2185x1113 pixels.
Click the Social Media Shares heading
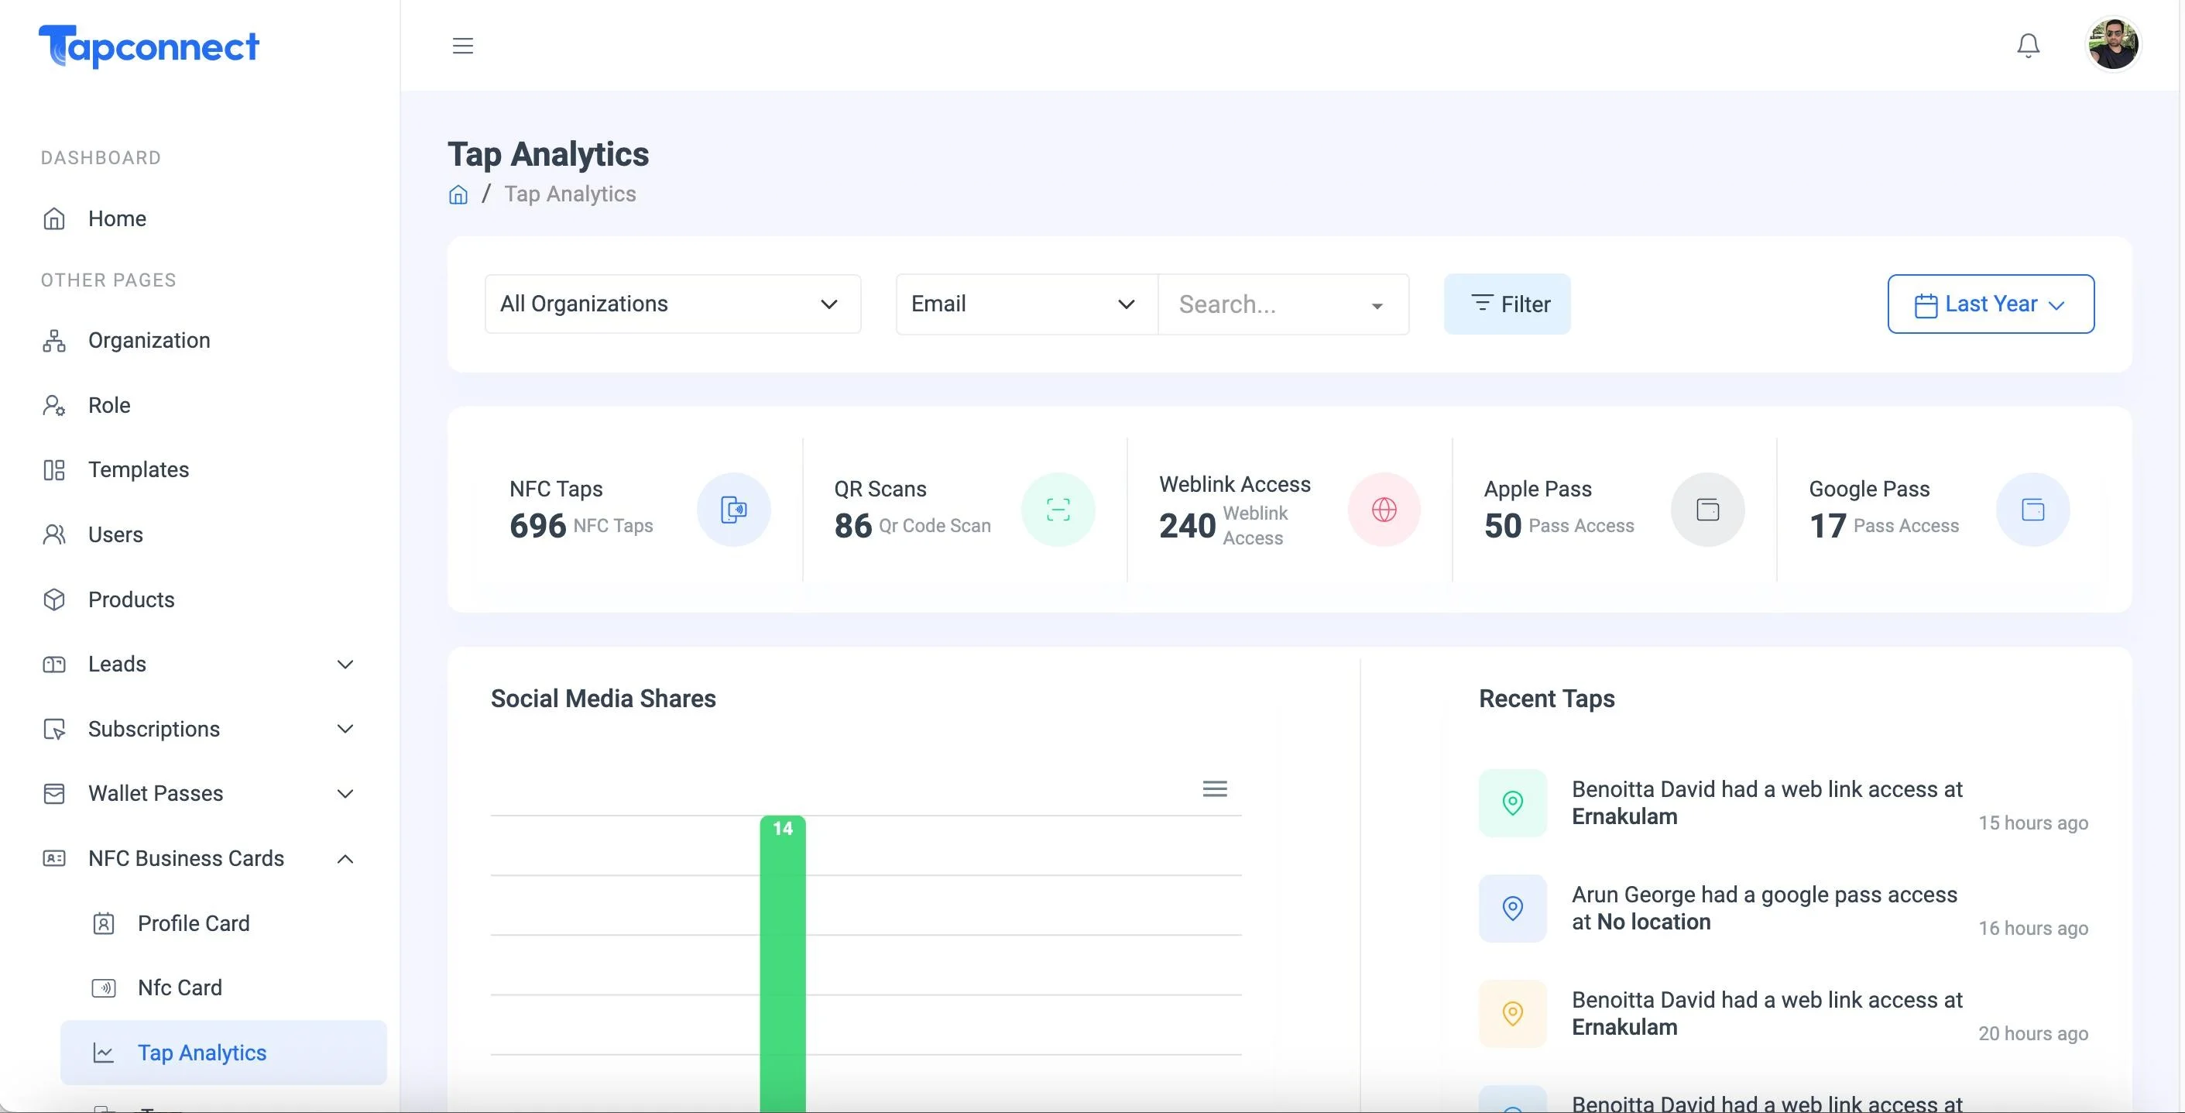click(603, 699)
